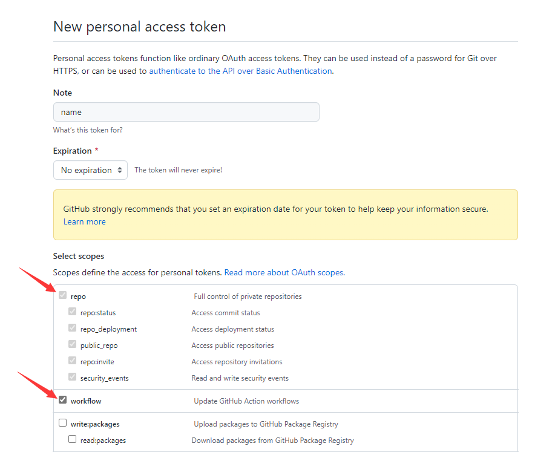The image size is (558, 452).
Task: Open the Expiration dropdown
Action: 90,170
